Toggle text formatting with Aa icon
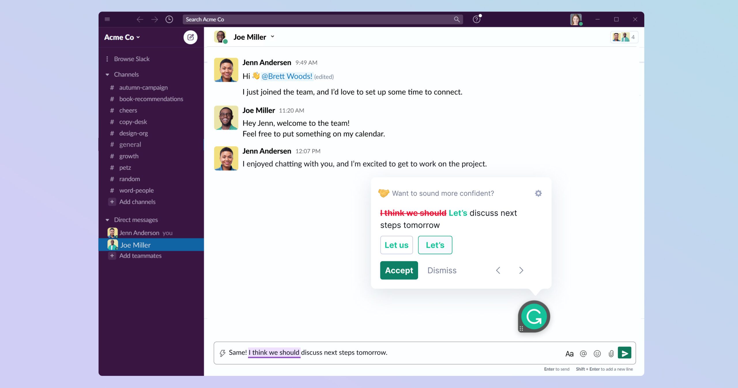Screen dimensions: 738x388 (569, 354)
